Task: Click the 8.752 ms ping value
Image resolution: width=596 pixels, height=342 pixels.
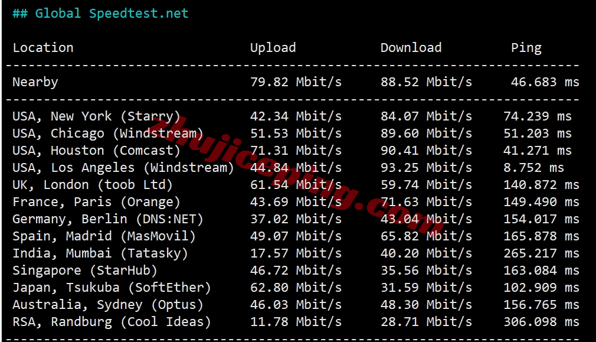Action: coord(533,167)
